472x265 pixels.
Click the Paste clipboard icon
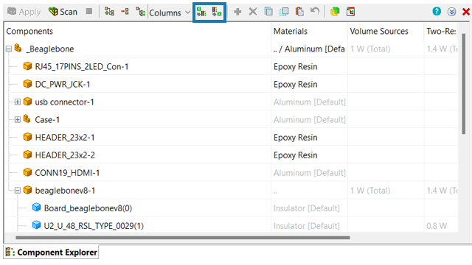(x=299, y=12)
